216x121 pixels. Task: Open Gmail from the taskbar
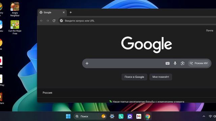(139, 116)
